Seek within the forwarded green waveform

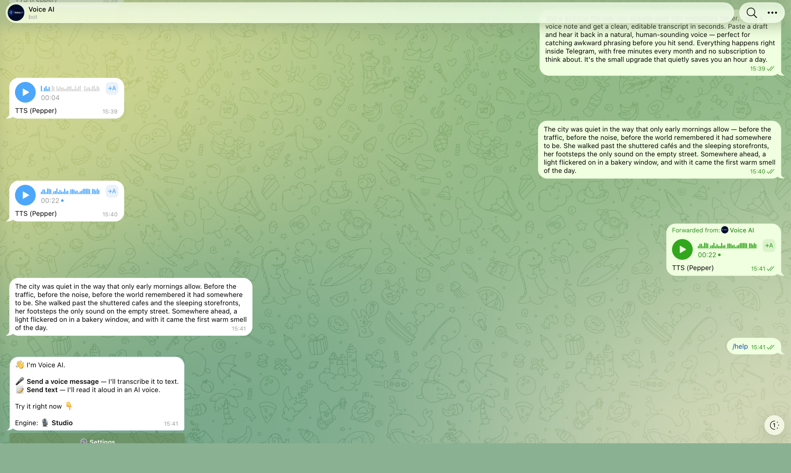tap(727, 246)
